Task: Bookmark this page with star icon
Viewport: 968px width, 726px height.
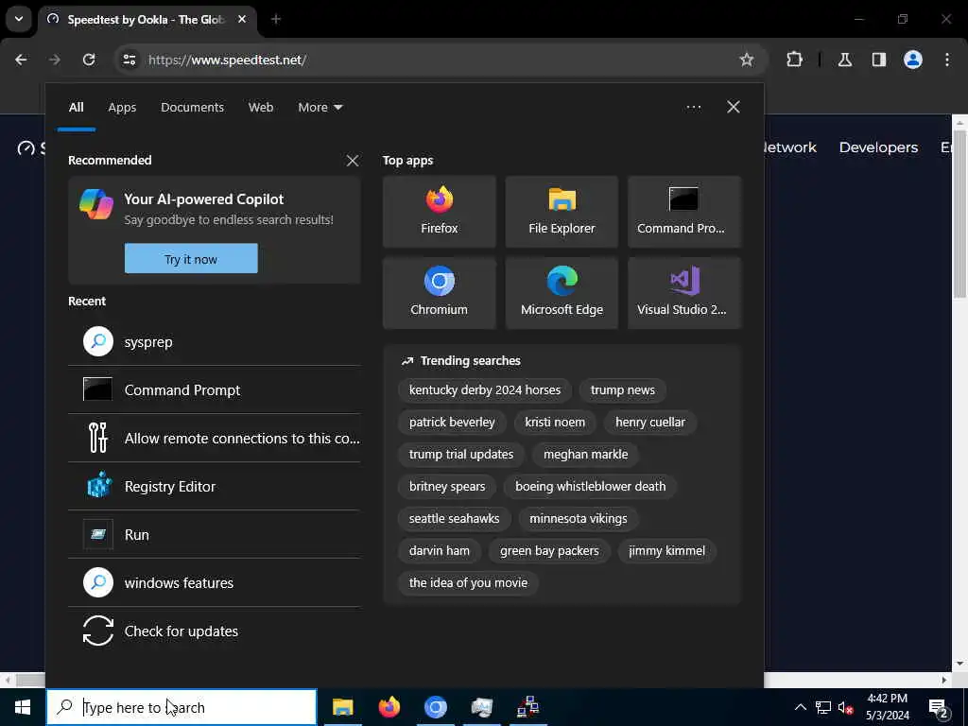Action: (x=747, y=60)
